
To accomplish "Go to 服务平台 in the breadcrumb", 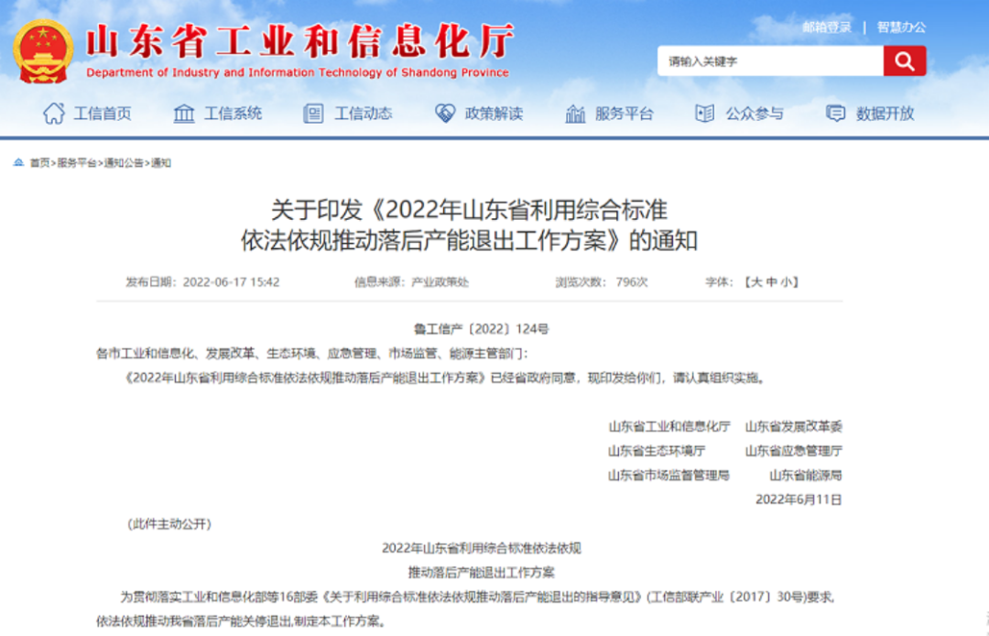I will (x=76, y=163).
